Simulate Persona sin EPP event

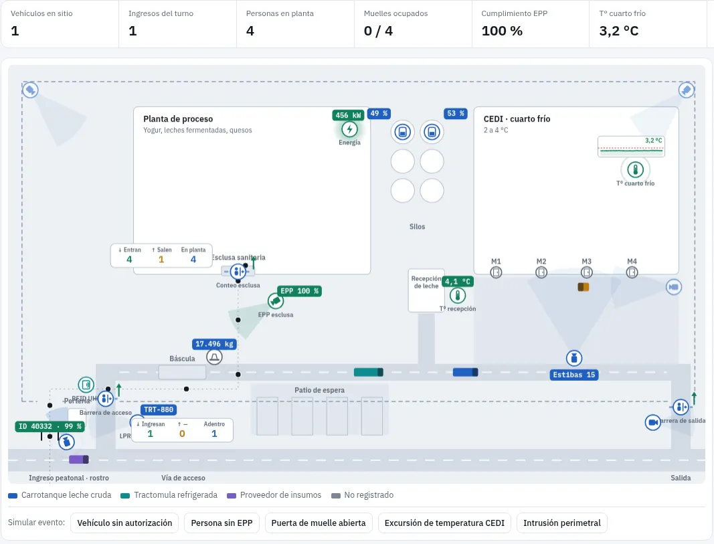click(x=221, y=523)
